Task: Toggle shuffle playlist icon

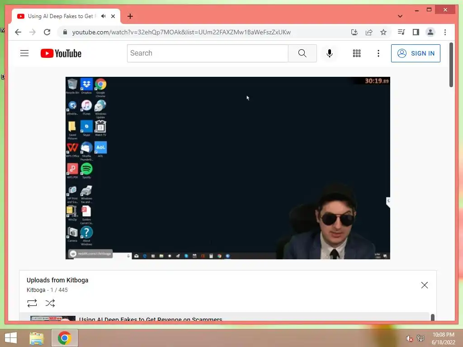Action: (x=50, y=303)
